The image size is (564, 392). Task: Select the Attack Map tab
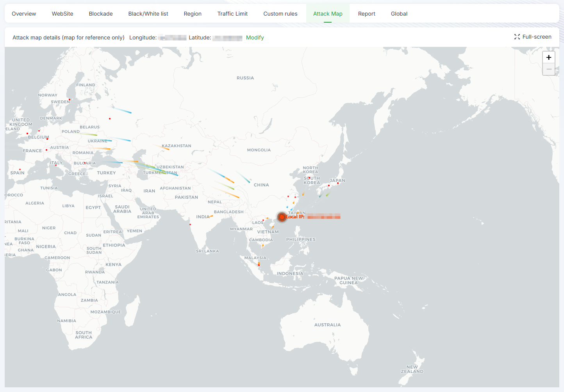(x=328, y=14)
